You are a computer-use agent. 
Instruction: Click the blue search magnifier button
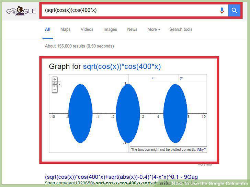(x=234, y=11)
